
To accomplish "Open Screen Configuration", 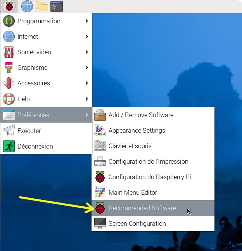I will 153,223.
